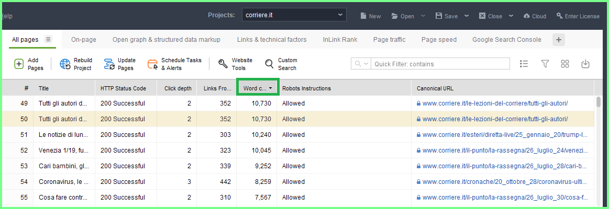Expand the Open dropdown arrow
Viewport: 609px width, 209px height.
[423, 16]
